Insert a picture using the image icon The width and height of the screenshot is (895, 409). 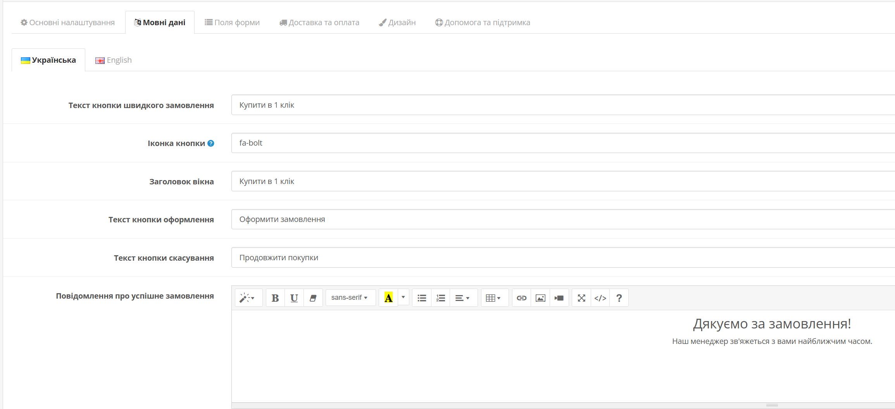tap(540, 298)
